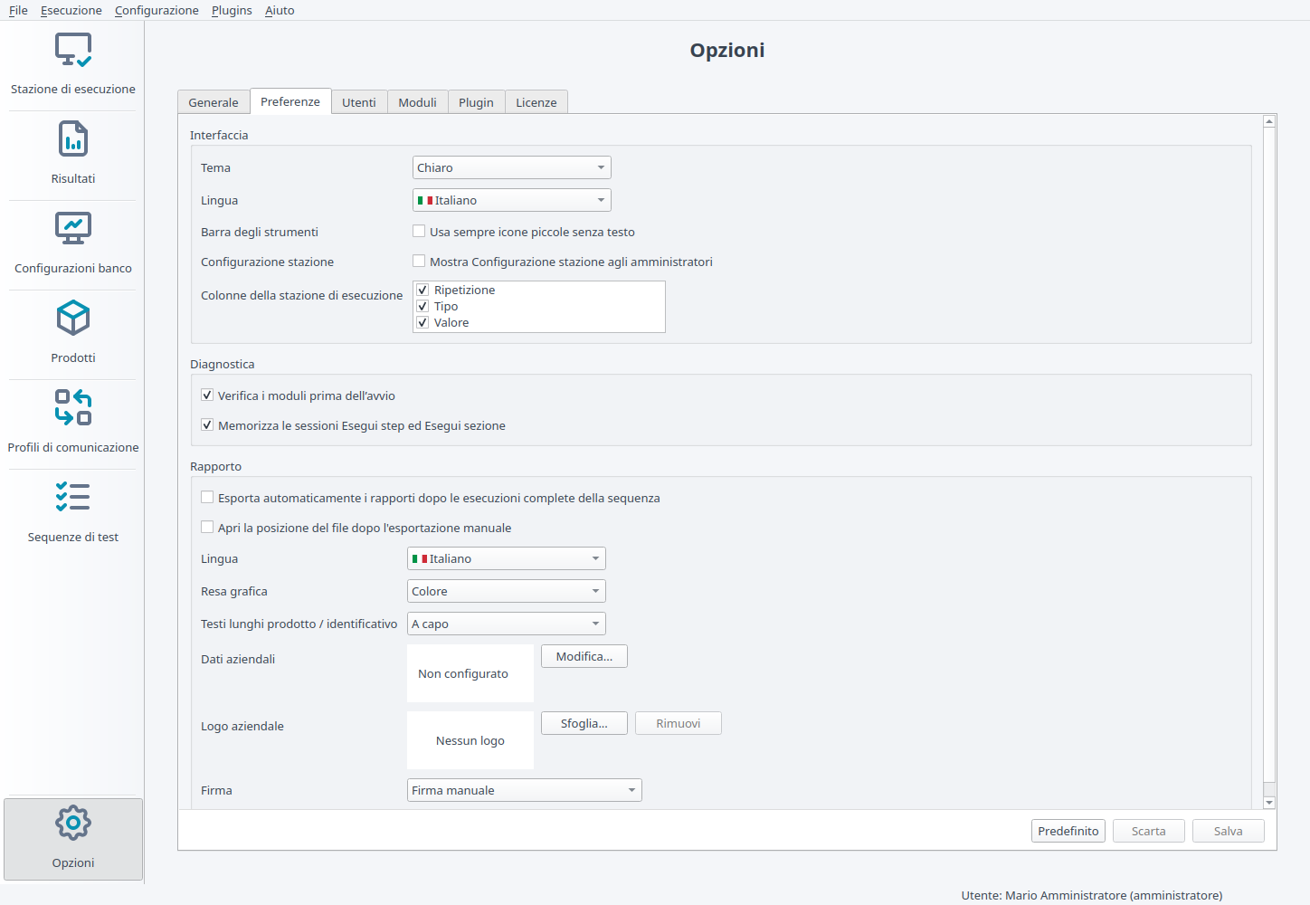Switch to the Plugin tab
Viewport: 1310px width, 905px height.
click(x=476, y=102)
